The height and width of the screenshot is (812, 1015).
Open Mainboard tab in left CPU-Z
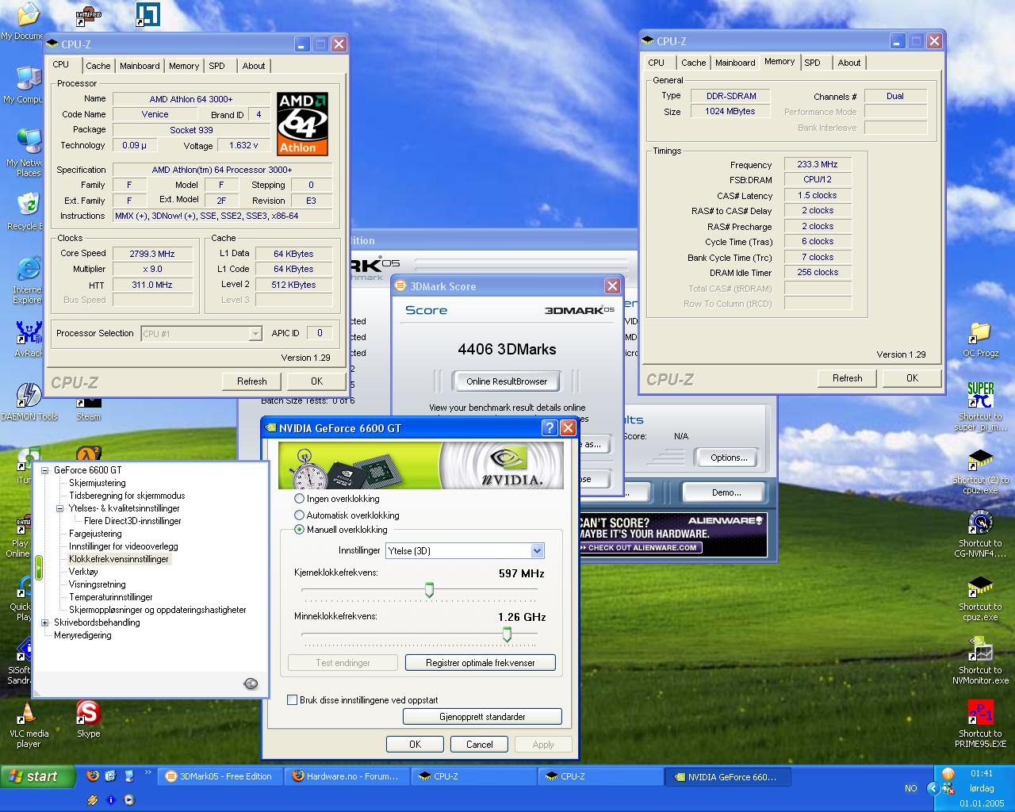(140, 66)
